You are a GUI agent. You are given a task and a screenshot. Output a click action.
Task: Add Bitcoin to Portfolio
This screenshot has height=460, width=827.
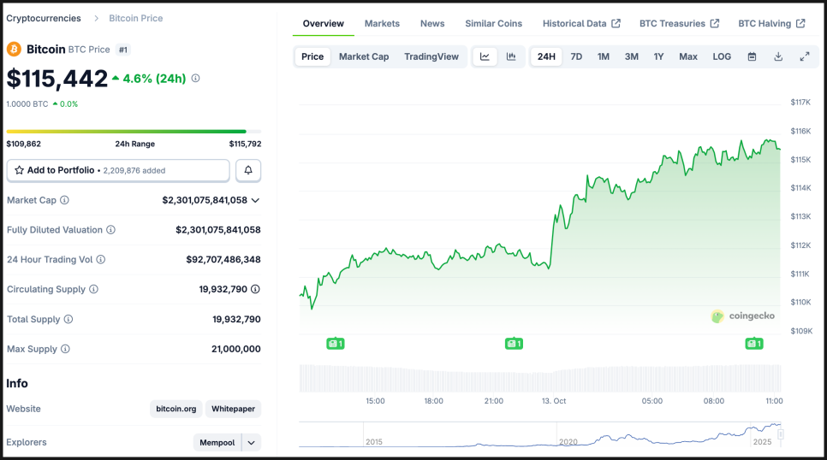pos(118,170)
